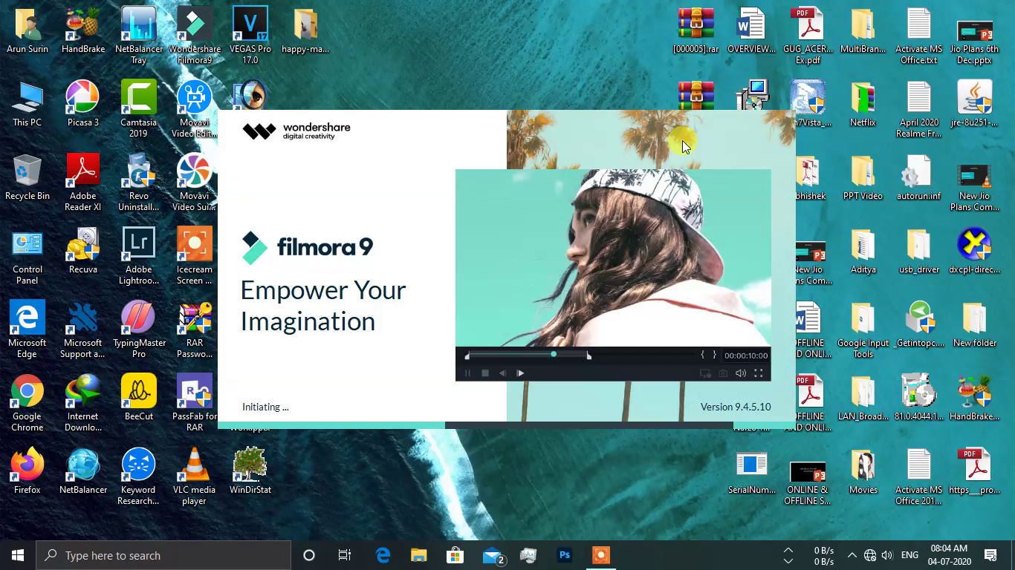Image resolution: width=1015 pixels, height=570 pixels.
Task: Take a snapshot in the Filmora preview
Action: click(x=724, y=373)
